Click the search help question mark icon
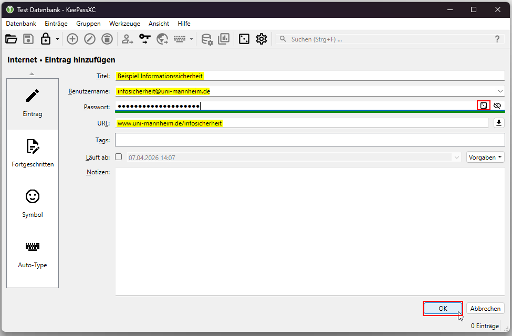The width and height of the screenshot is (512, 336). [497, 39]
